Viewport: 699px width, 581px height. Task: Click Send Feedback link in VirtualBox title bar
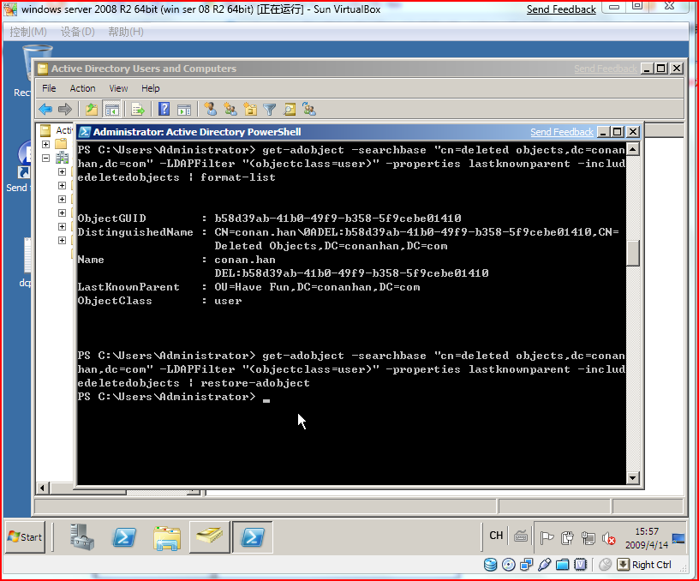[x=561, y=9]
